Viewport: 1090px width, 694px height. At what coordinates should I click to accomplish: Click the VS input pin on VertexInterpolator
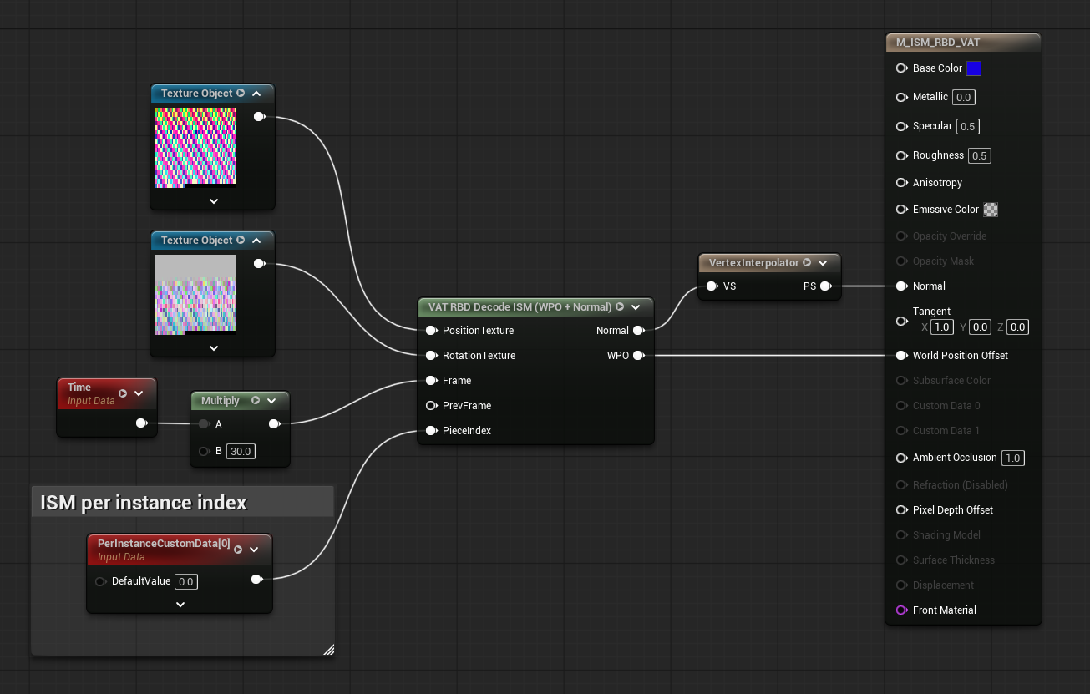pos(712,286)
